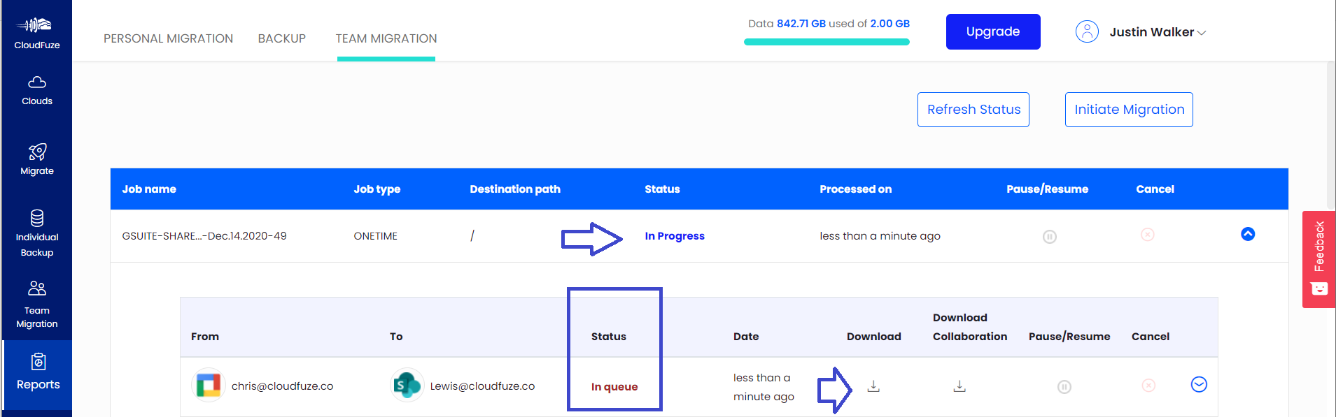Viewport: 1336px width, 417px height.
Task: Switch to the Personal Migration tab
Action: tap(168, 38)
